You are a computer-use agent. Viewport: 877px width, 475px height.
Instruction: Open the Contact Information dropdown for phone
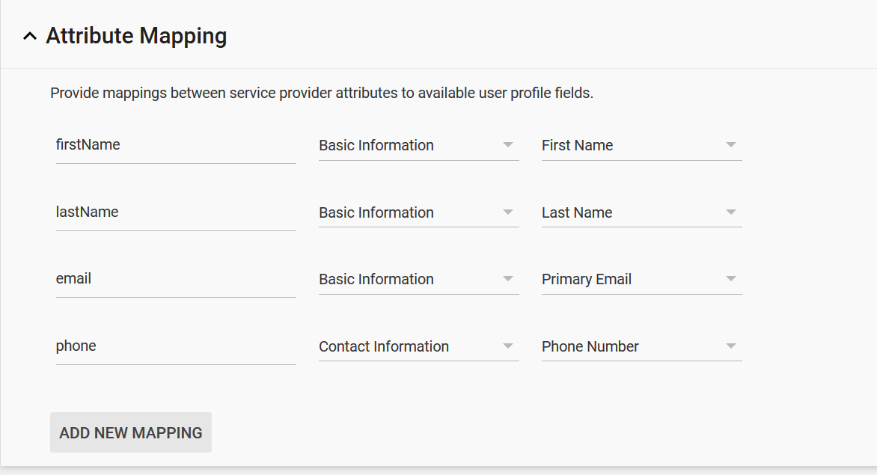(x=418, y=346)
